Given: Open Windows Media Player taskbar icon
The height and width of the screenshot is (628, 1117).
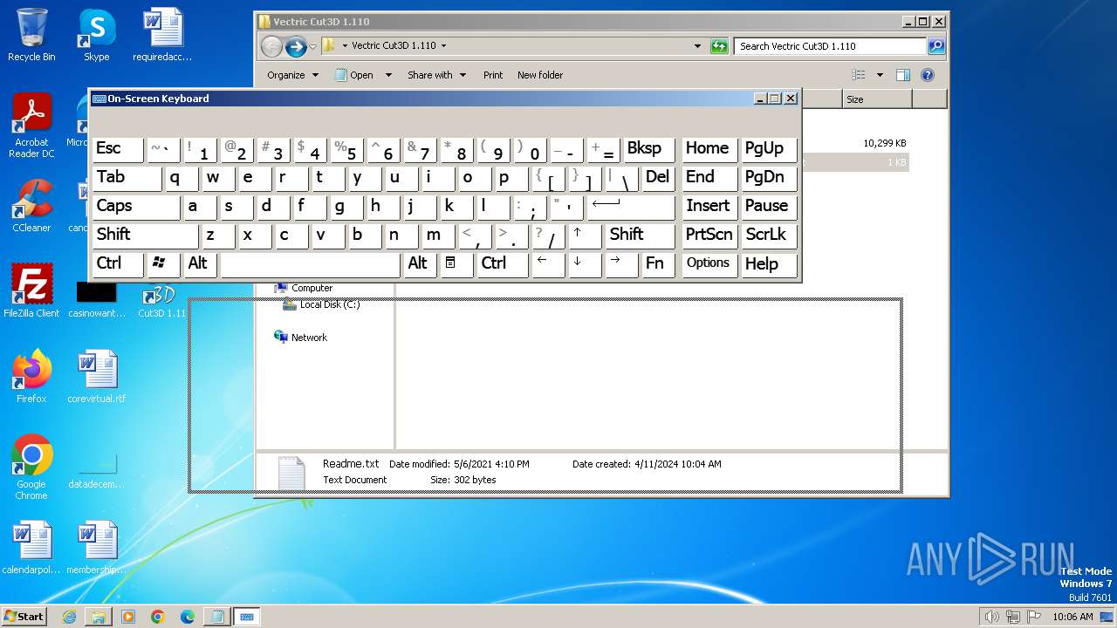Looking at the screenshot, I should [x=128, y=617].
